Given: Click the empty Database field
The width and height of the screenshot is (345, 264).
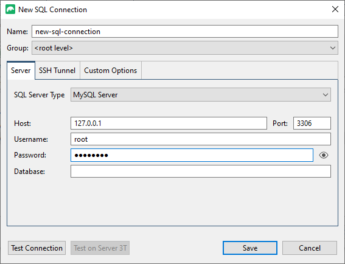Looking at the screenshot, I should point(200,172).
